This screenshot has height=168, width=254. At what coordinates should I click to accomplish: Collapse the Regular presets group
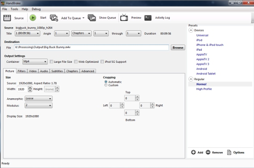click(191, 79)
